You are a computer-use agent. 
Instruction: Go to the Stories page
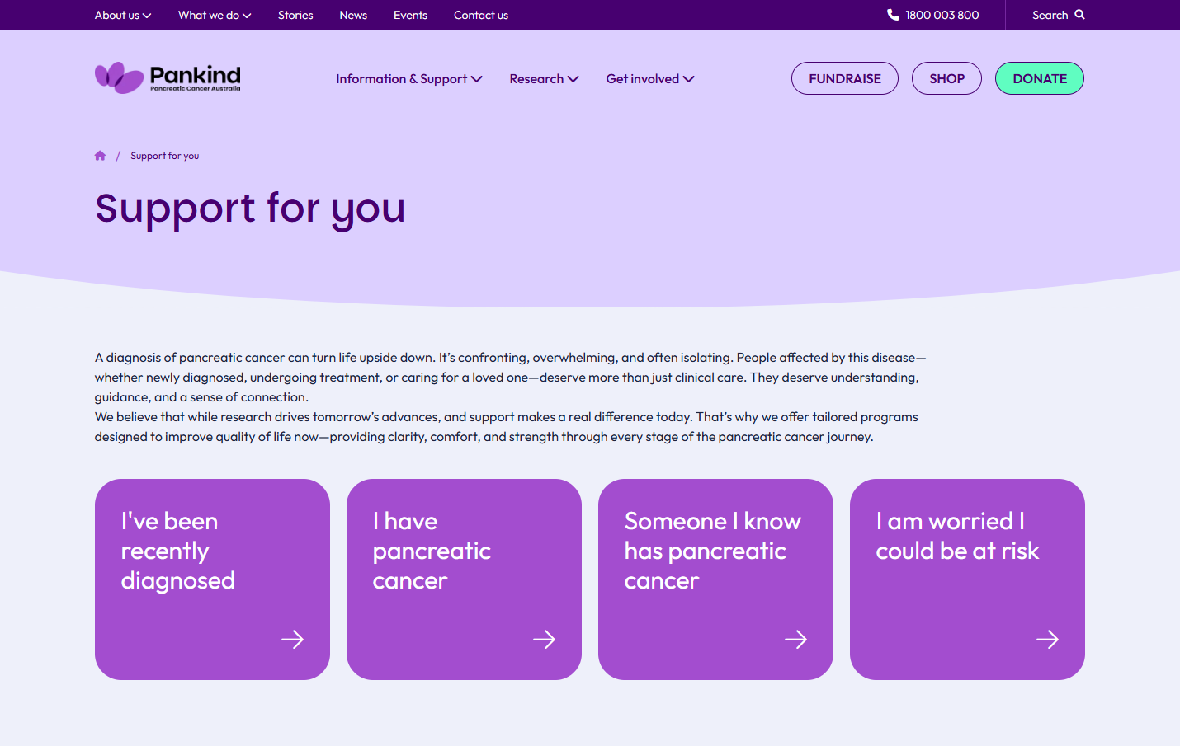coord(295,15)
